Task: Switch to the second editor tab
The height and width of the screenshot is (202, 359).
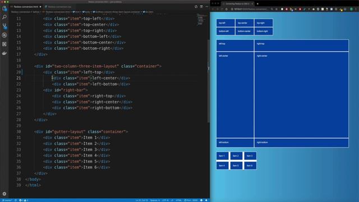Action: (x=59, y=7)
